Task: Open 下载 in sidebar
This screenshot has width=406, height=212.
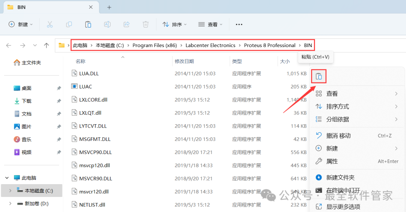Action: [23, 101]
